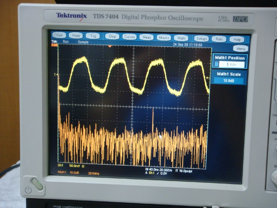Click the Menu button
This screenshot has width=277, height=208.
click(x=241, y=49)
